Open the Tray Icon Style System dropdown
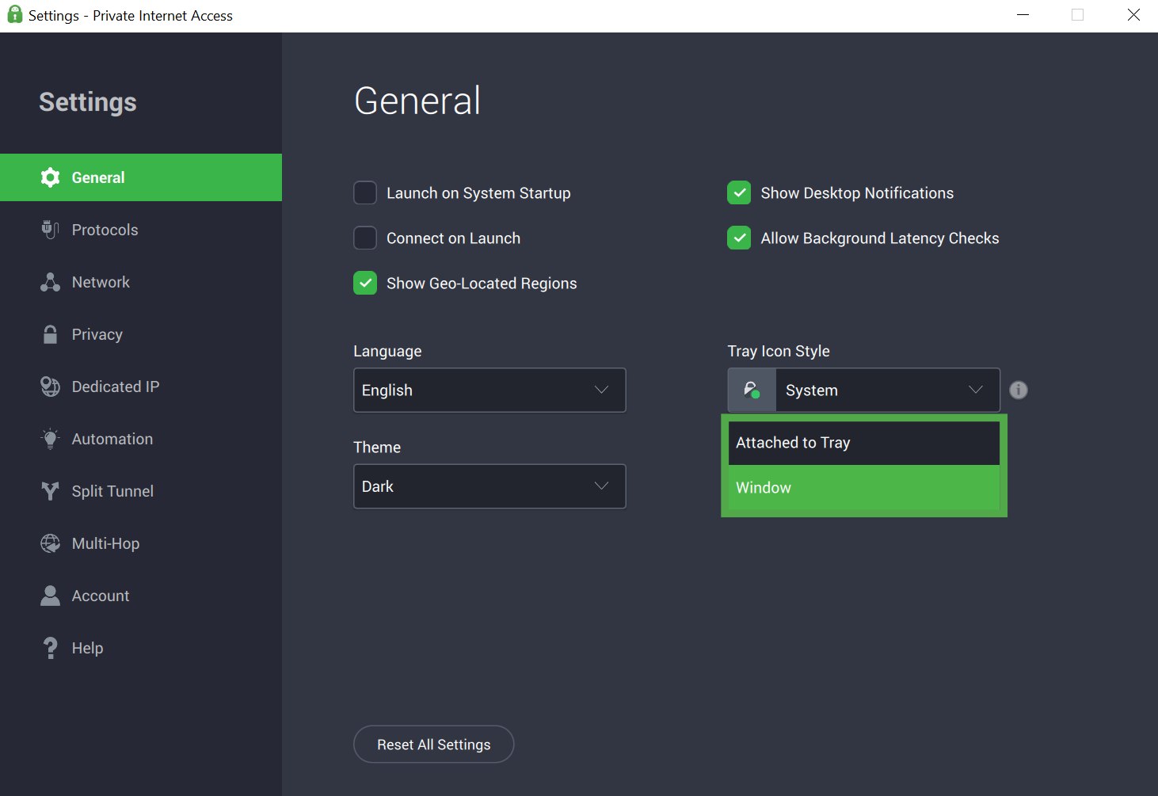Screen dimensions: 1158x796 pyautogui.click(x=863, y=390)
